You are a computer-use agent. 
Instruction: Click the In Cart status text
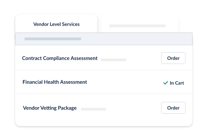(177, 83)
